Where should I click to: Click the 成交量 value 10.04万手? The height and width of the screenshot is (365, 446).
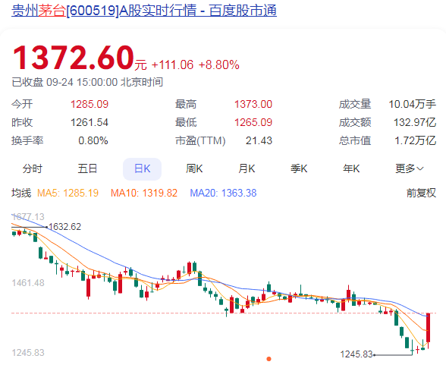(413, 104)
